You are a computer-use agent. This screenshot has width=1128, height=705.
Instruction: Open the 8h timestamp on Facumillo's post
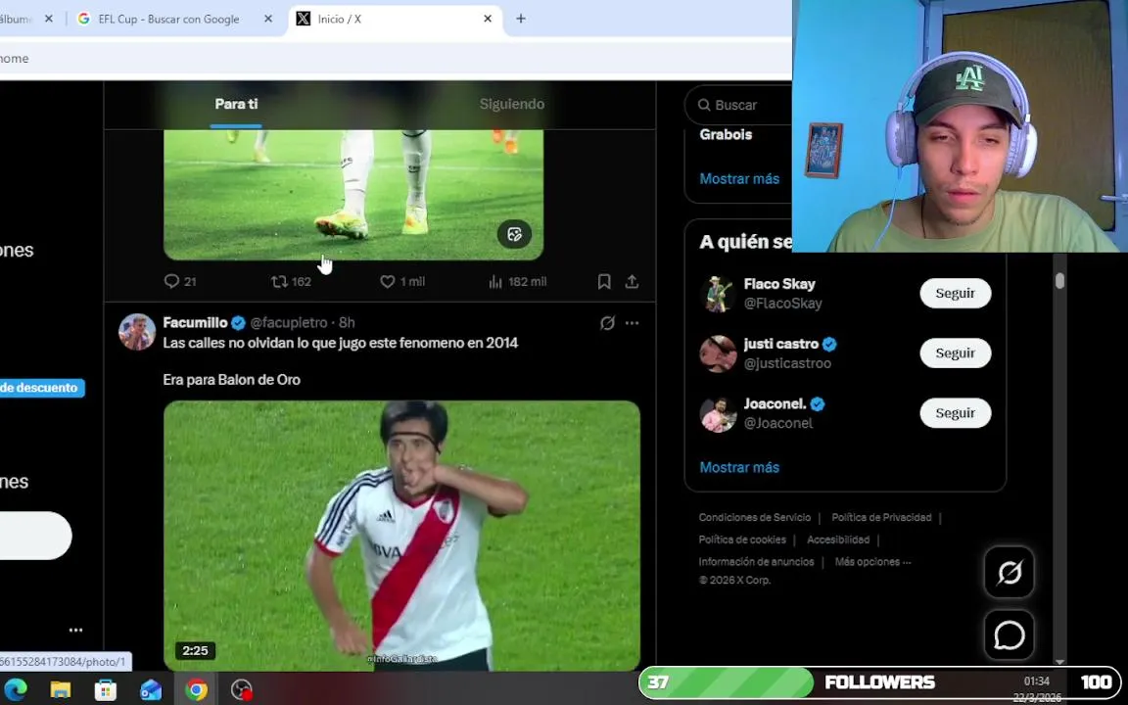tap(347, 323)
